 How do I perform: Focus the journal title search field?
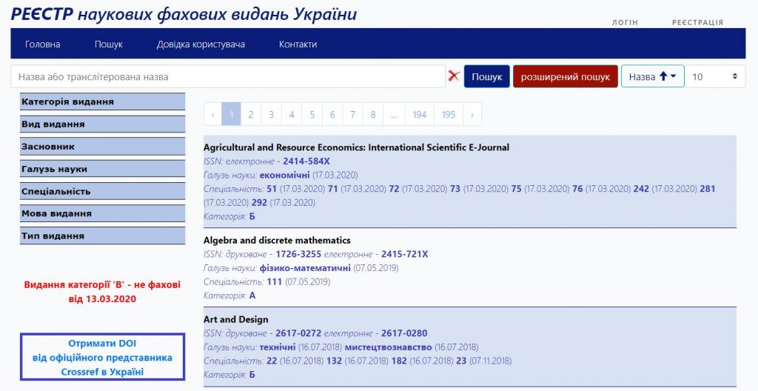pyautogui.click(x=228, y=76)
